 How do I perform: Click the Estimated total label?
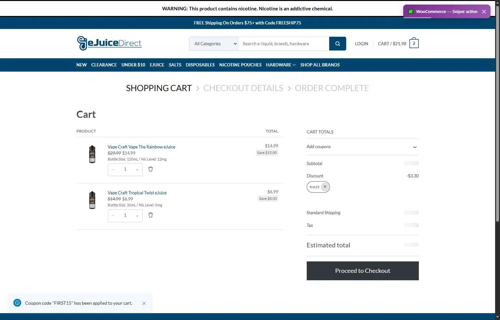[328, 245]
